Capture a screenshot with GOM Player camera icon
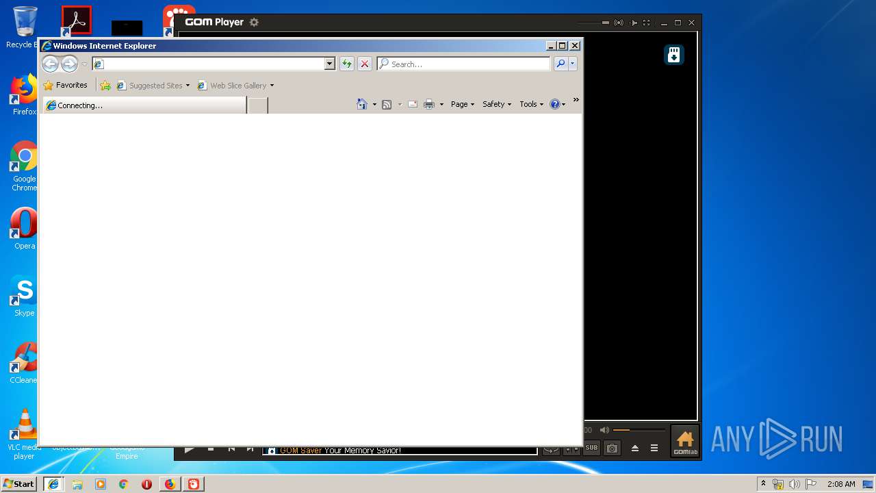The height and width of the screenshot is (493, 876). pyautogui.click(x=613, y=448)
